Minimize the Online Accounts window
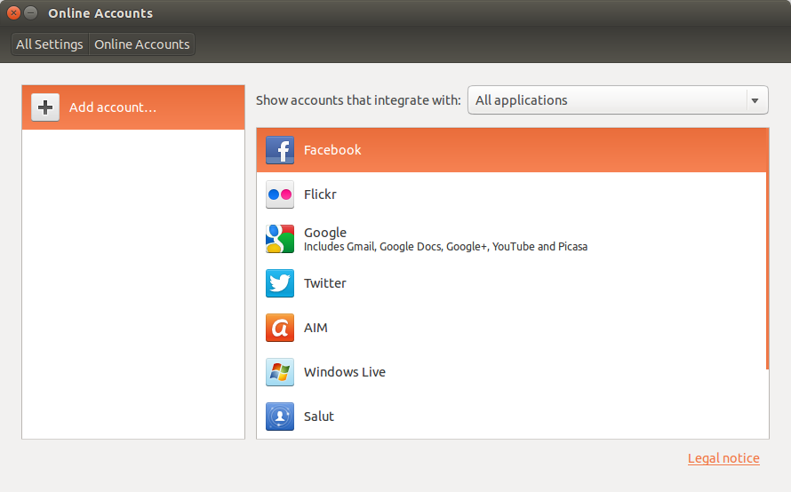791x492 pixels. (31, 12)
